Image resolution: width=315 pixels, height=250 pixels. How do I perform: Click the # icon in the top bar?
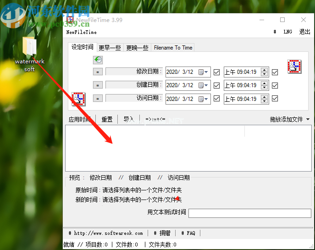point(275,32)
